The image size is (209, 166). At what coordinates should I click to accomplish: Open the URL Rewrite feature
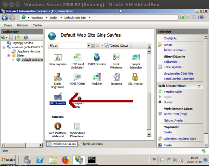coord(58,98)
